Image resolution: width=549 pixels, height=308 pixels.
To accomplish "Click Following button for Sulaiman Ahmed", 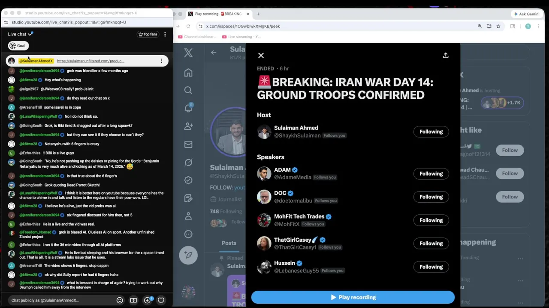I will click(x=431, y=132).
